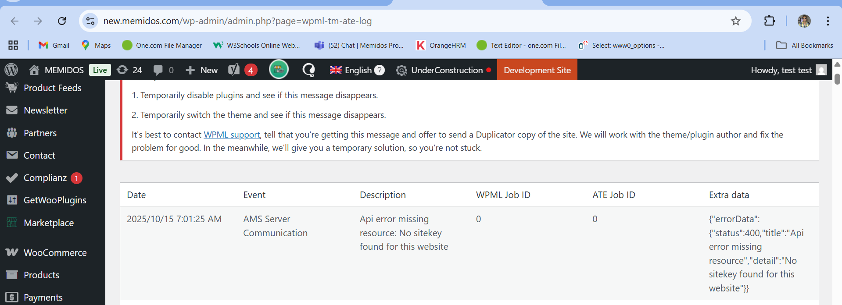The image size is (842, 305).
Task: Open the Products sidebar menu
Action: tap(41, 275)
